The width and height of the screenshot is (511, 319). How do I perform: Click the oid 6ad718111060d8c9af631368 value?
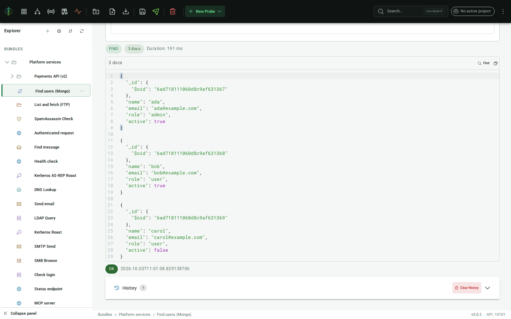pyautogui.click(x=191, y=153)
